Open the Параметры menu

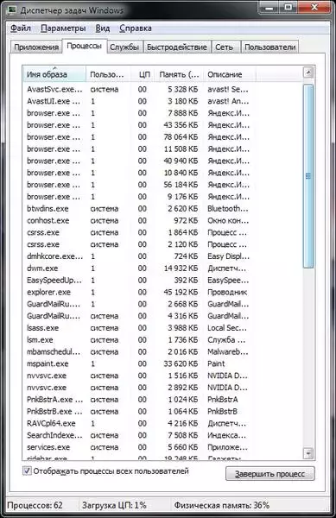coord(63,28)
